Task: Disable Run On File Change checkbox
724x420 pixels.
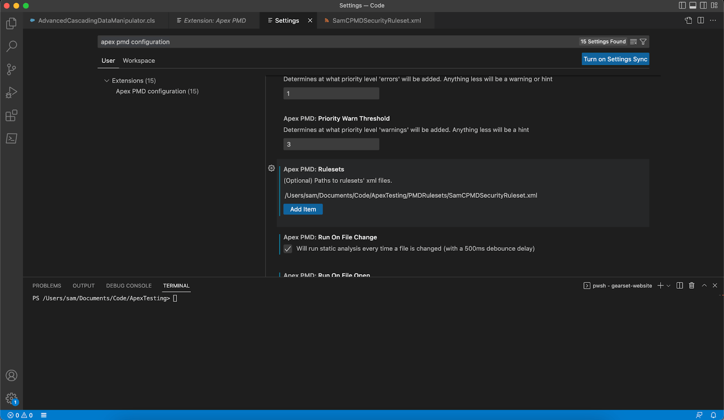Action: click(288, 248)
